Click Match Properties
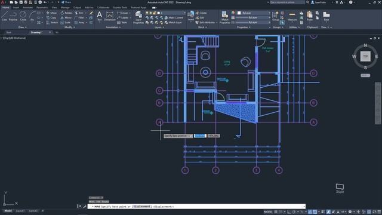 [x=224, y=17]
